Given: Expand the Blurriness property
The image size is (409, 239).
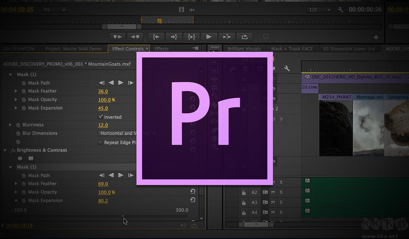Looking at the screenshot, I should tap(10, 124).
